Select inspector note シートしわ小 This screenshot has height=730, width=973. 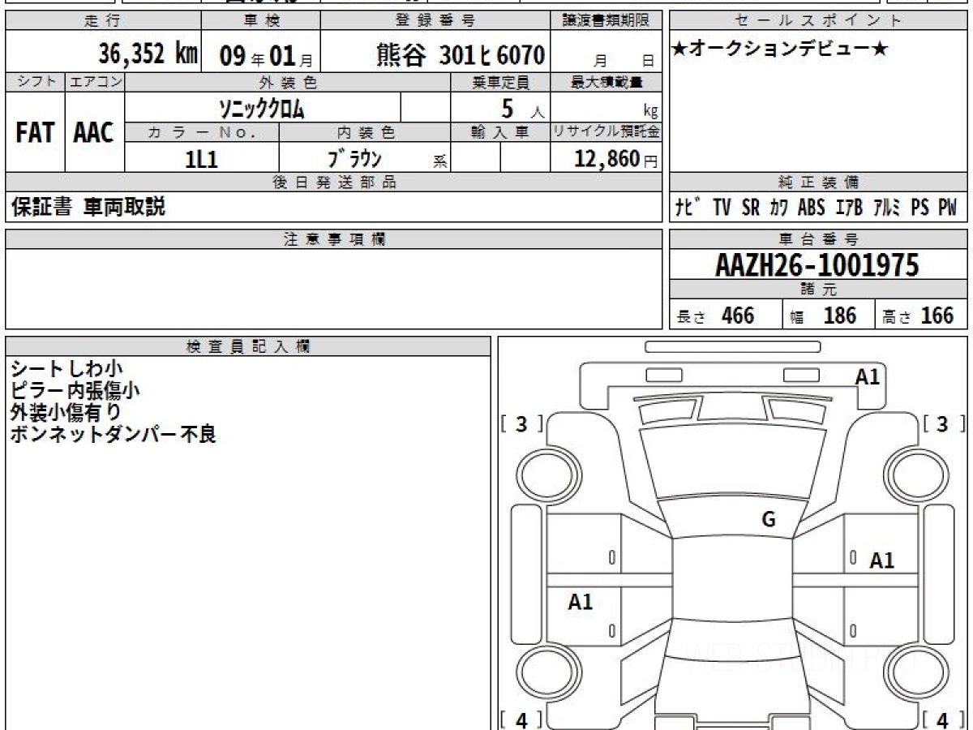[66, 368]
